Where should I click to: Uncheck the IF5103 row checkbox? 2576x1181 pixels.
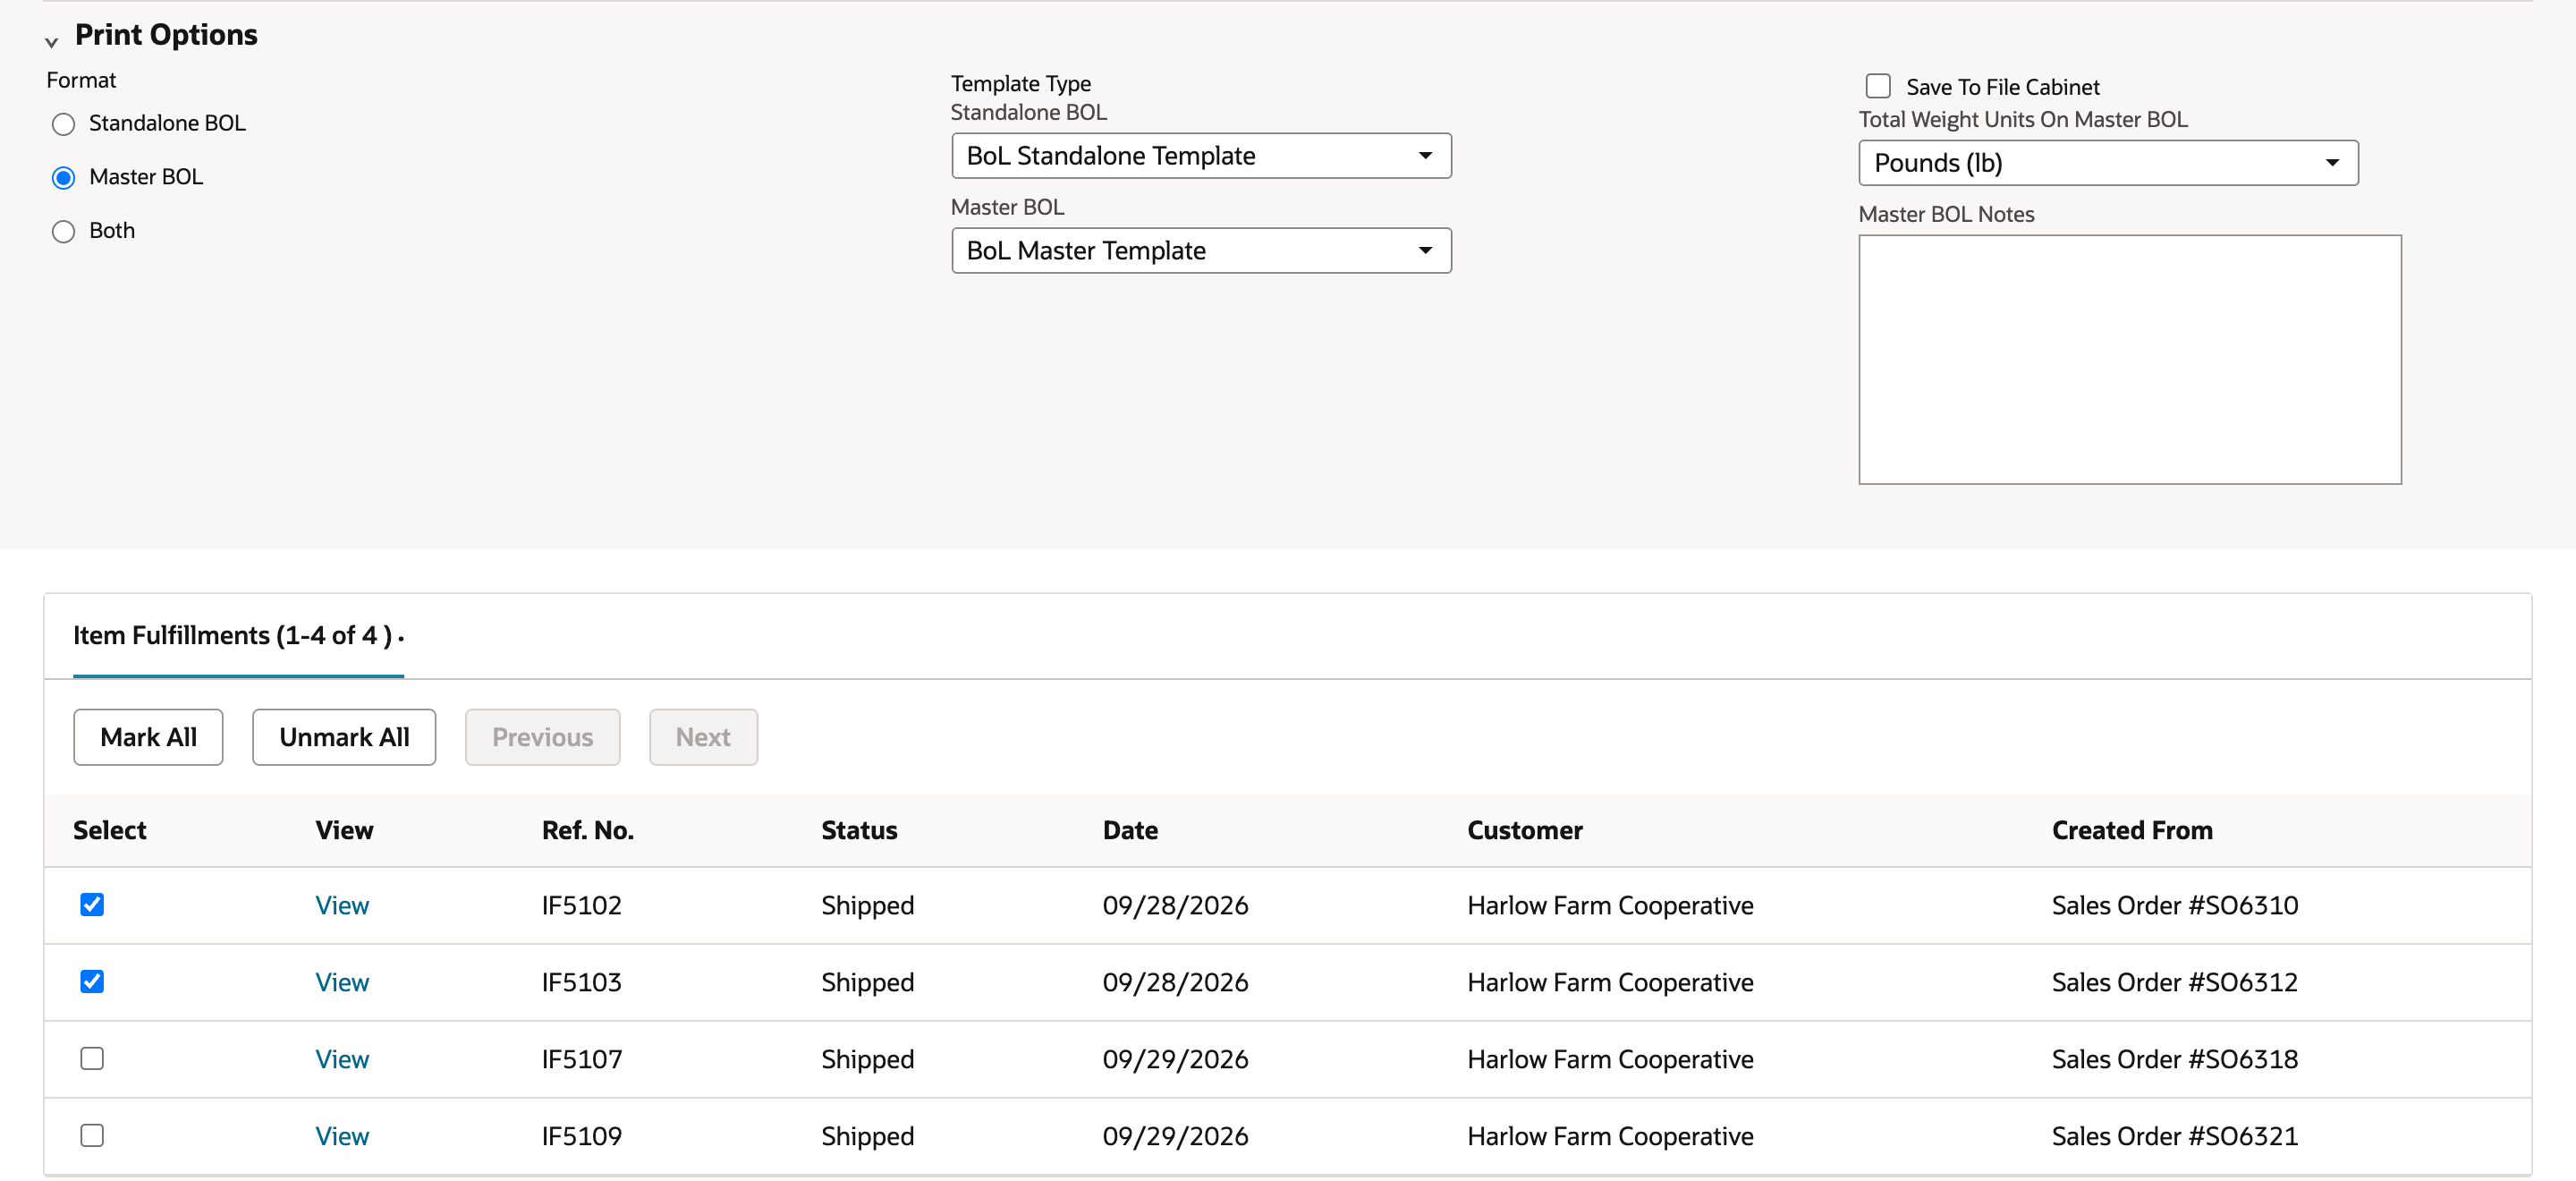[x=92, y=982]
